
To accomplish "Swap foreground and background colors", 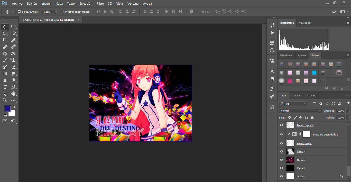I will [14, 106].
